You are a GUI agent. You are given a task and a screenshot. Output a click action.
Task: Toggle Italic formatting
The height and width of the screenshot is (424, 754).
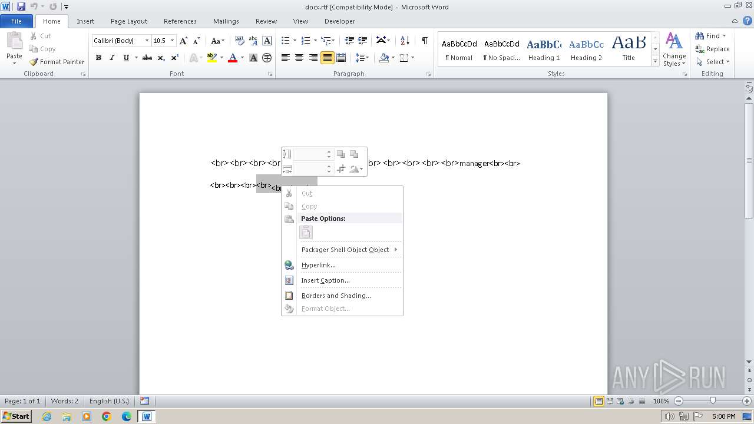(x=112, y=58)
